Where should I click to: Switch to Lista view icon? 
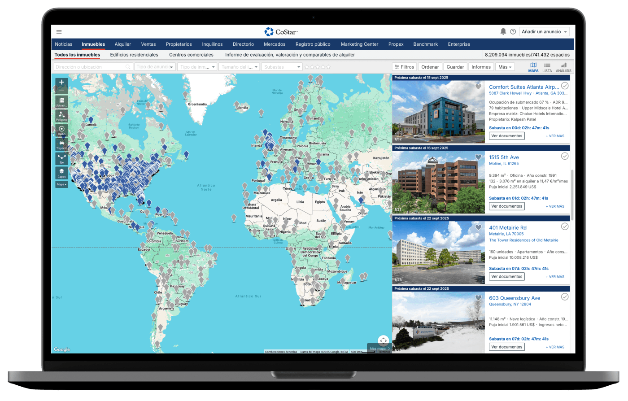547,67
